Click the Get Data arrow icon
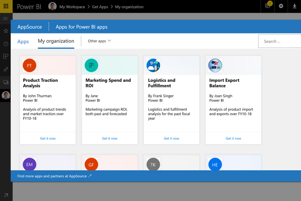This screenshot has width=301, height=201. coord(6,195)
